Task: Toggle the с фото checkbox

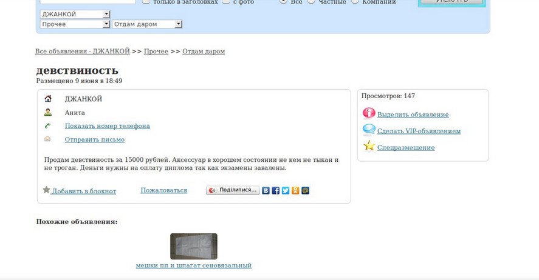Action: pyautogui.click(x=226, y=1)
